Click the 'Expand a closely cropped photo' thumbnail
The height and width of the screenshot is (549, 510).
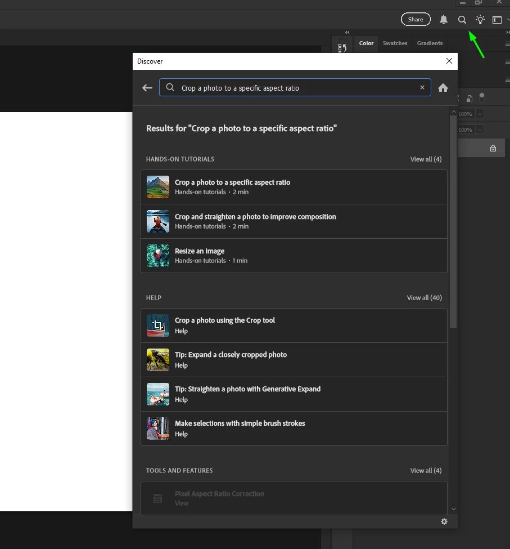click(x=158, y=360)
